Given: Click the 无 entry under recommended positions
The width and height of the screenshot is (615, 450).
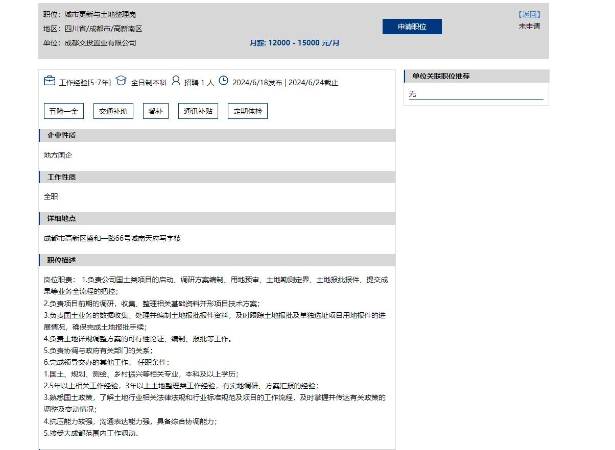Looking at the screenshot, I should click(x=412, y=93).
